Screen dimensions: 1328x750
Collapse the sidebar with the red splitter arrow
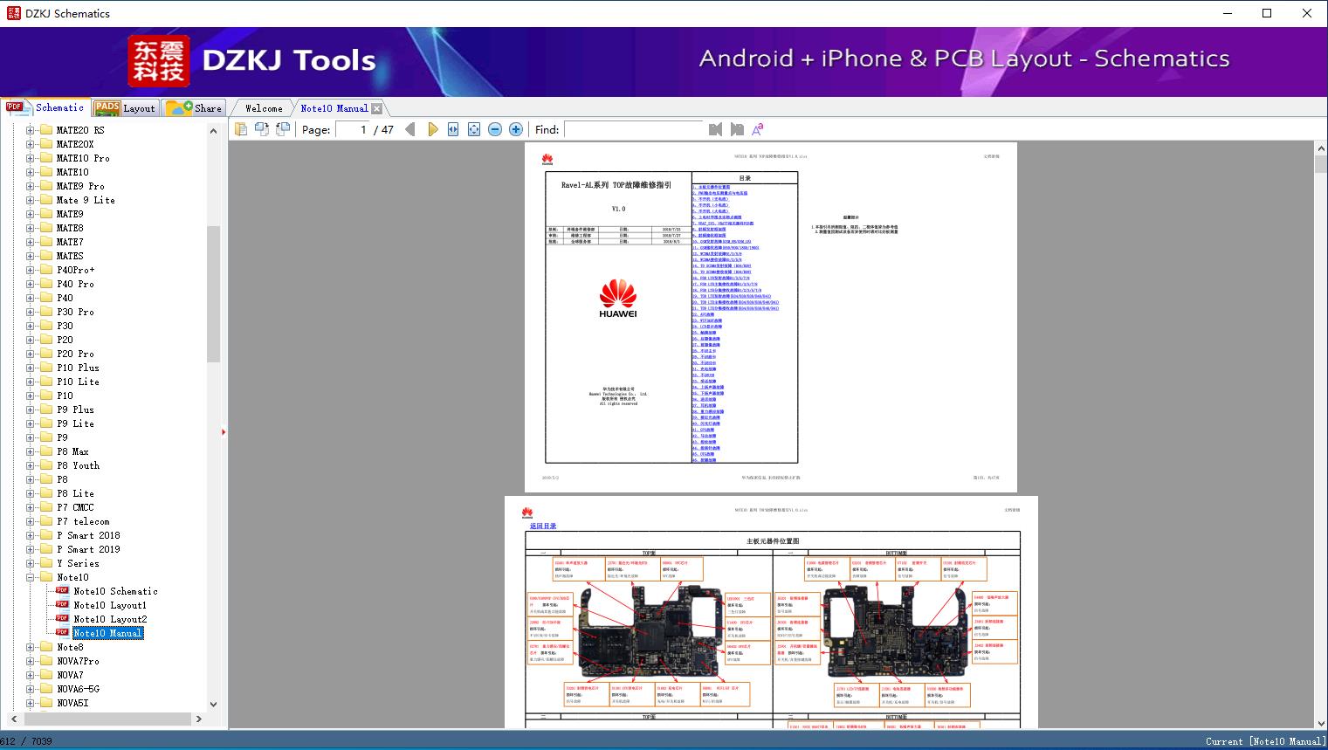tap(224, 432)
